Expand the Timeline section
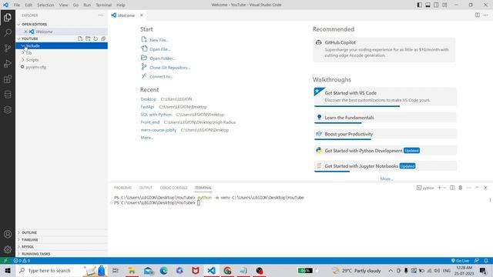The width and height of the screenshot is (493, 277). pyautogui.click(x=62, y=239)
